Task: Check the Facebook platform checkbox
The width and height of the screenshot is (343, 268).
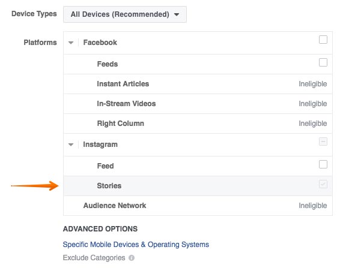Action: [x=323, y=40]
